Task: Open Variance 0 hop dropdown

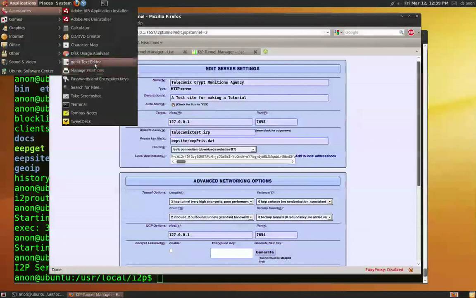Action: [295, 201]
